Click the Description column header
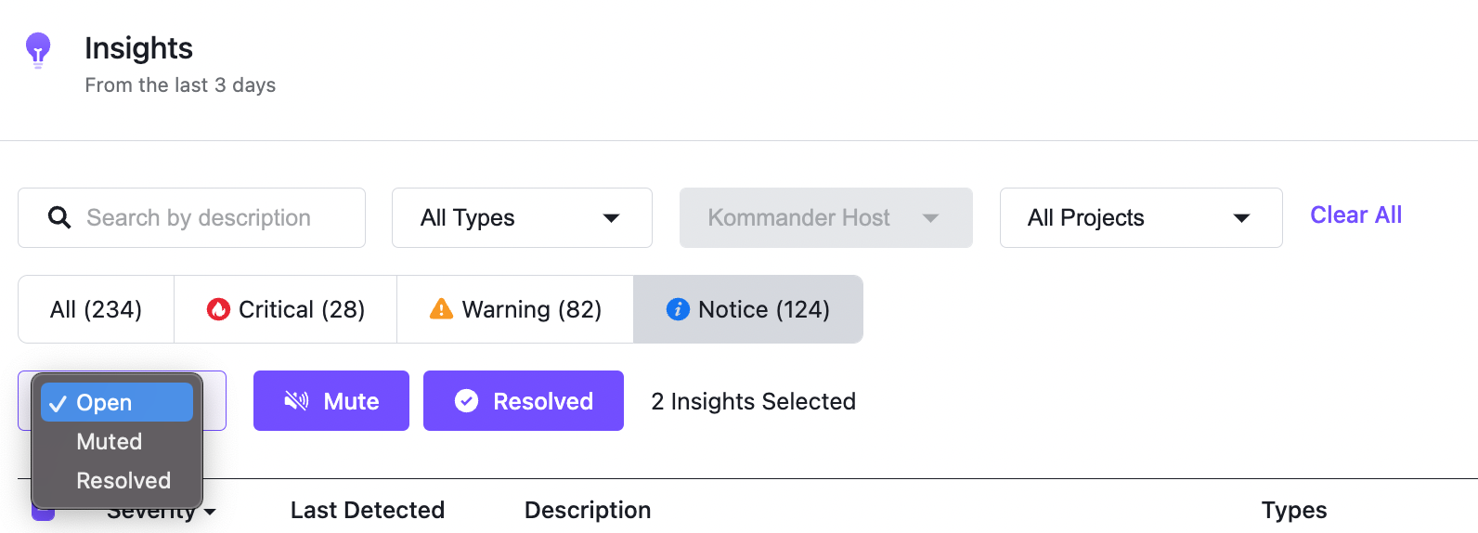The width and height of the screenshot is (1478, 533). coord(588,510)
